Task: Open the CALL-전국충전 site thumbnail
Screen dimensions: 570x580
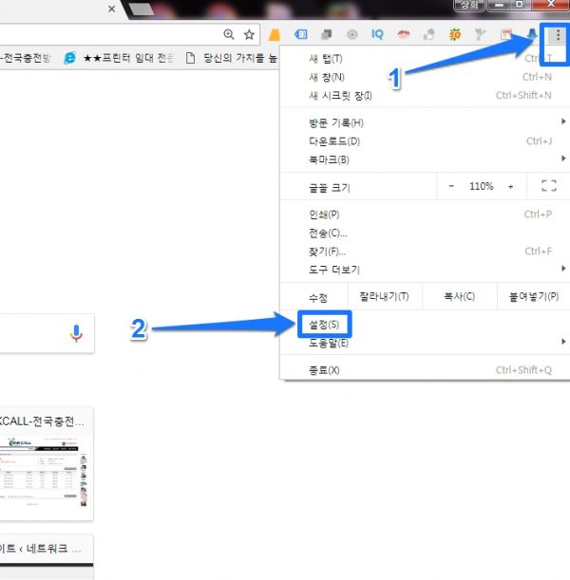Action: coord(47,464)
